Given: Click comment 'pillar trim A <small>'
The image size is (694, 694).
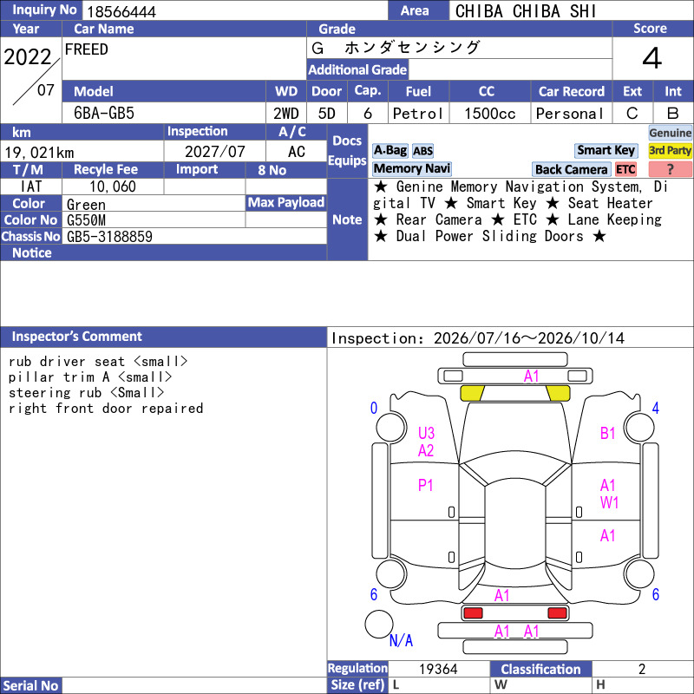Looking at the screenshot, I should coord(90,377).
